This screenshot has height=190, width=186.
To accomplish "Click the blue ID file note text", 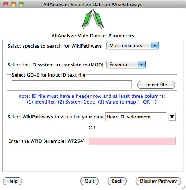I will [92, 99].
